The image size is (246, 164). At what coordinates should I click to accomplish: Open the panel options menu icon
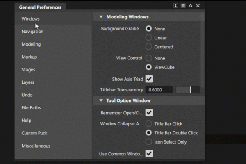pyautogui.click(x=183, y=6)
